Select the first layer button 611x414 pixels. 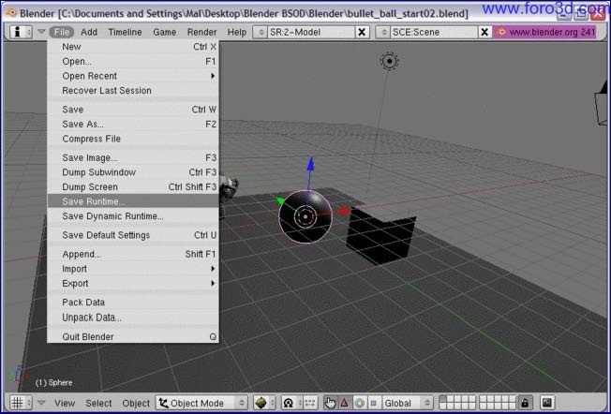(442, 399)
